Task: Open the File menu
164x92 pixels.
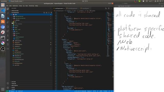Action: coord(7,6)
